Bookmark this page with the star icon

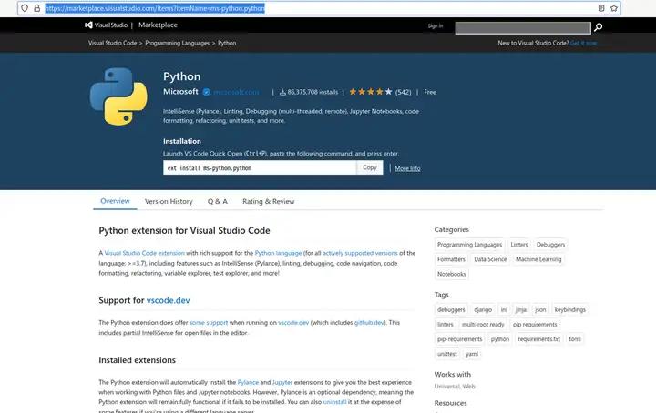click(614, 8)
